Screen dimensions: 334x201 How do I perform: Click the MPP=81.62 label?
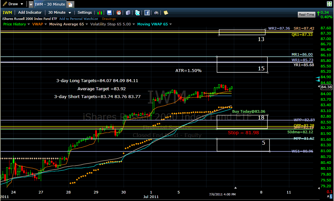tap(304, 138)
